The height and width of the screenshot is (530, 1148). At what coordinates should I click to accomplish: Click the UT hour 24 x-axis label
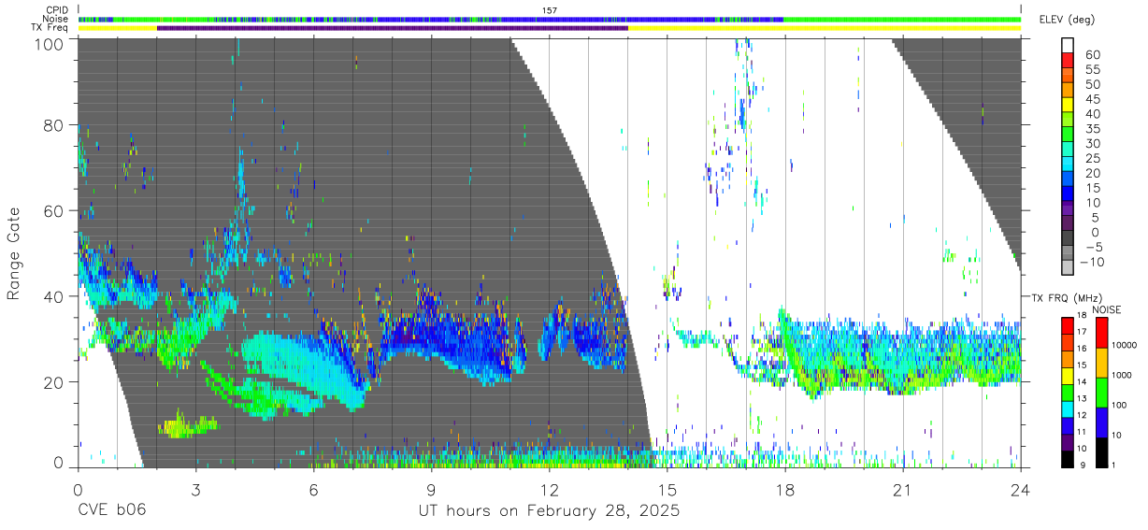click(1020, 489)
